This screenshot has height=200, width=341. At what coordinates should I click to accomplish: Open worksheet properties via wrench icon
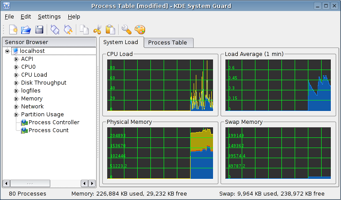point(126,30)
